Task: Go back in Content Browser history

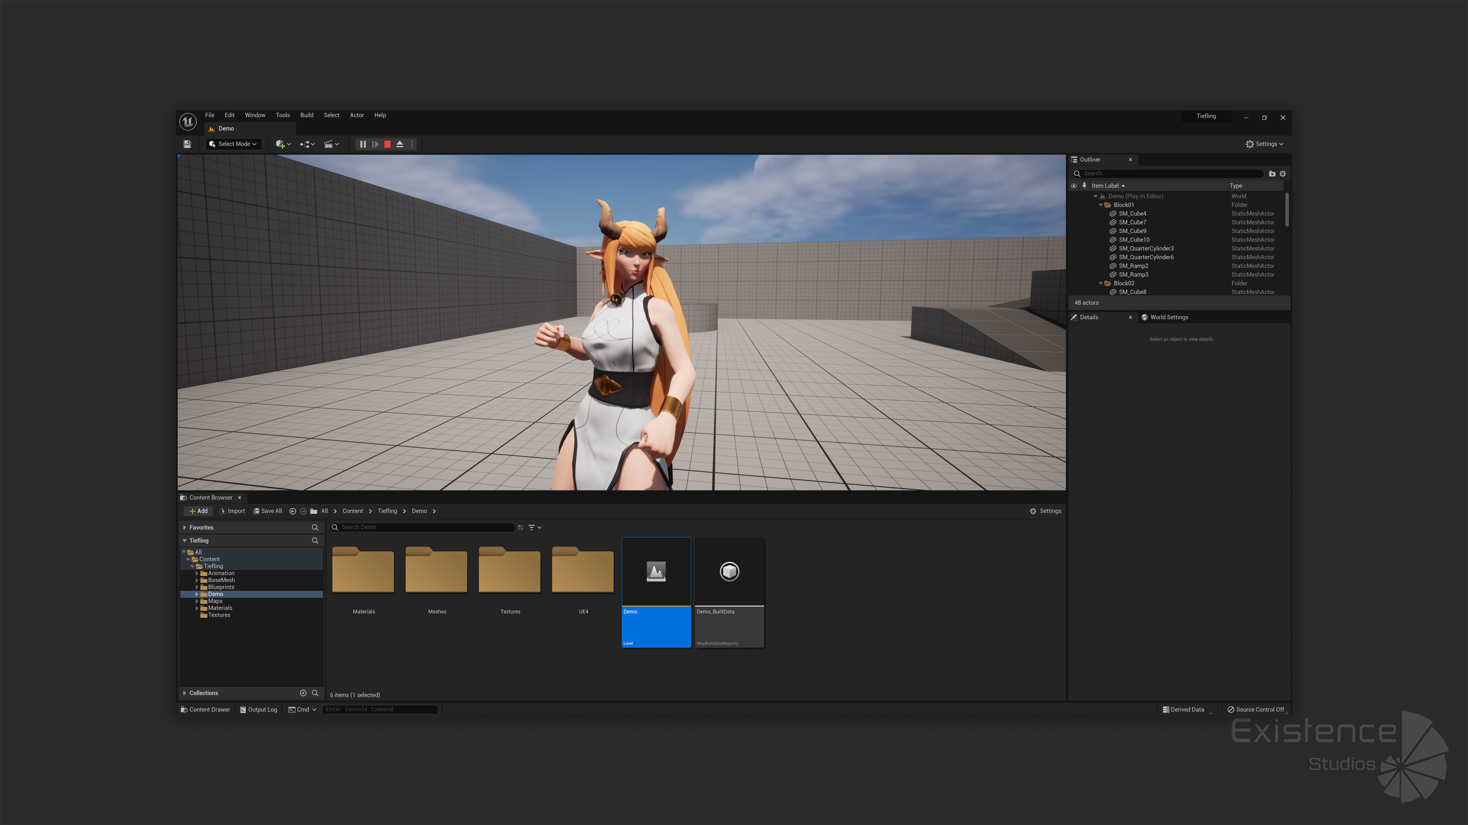Action: 293,511
